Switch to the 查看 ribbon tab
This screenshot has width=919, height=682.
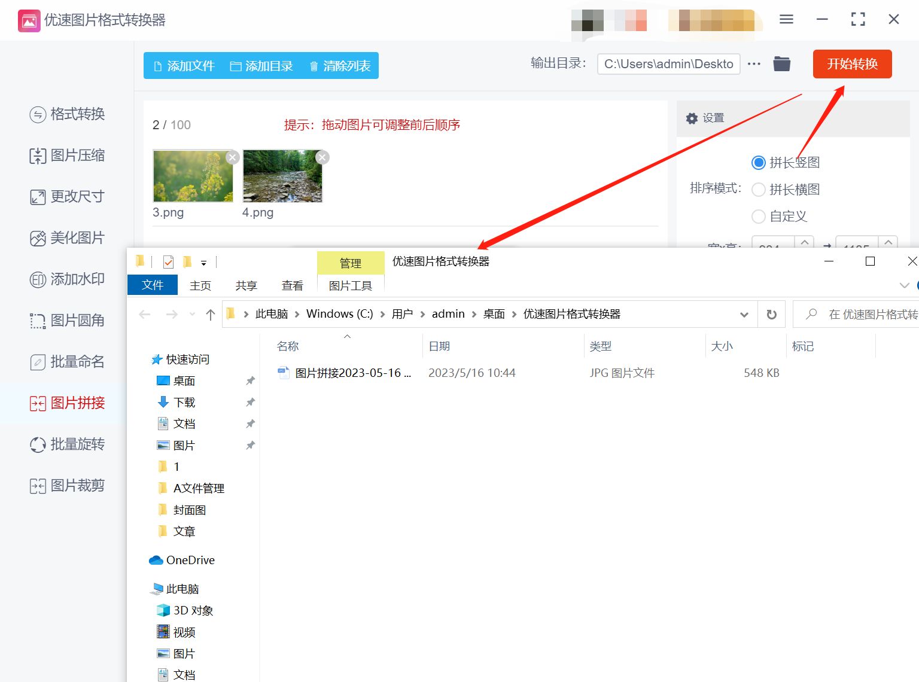coord(292,286)
